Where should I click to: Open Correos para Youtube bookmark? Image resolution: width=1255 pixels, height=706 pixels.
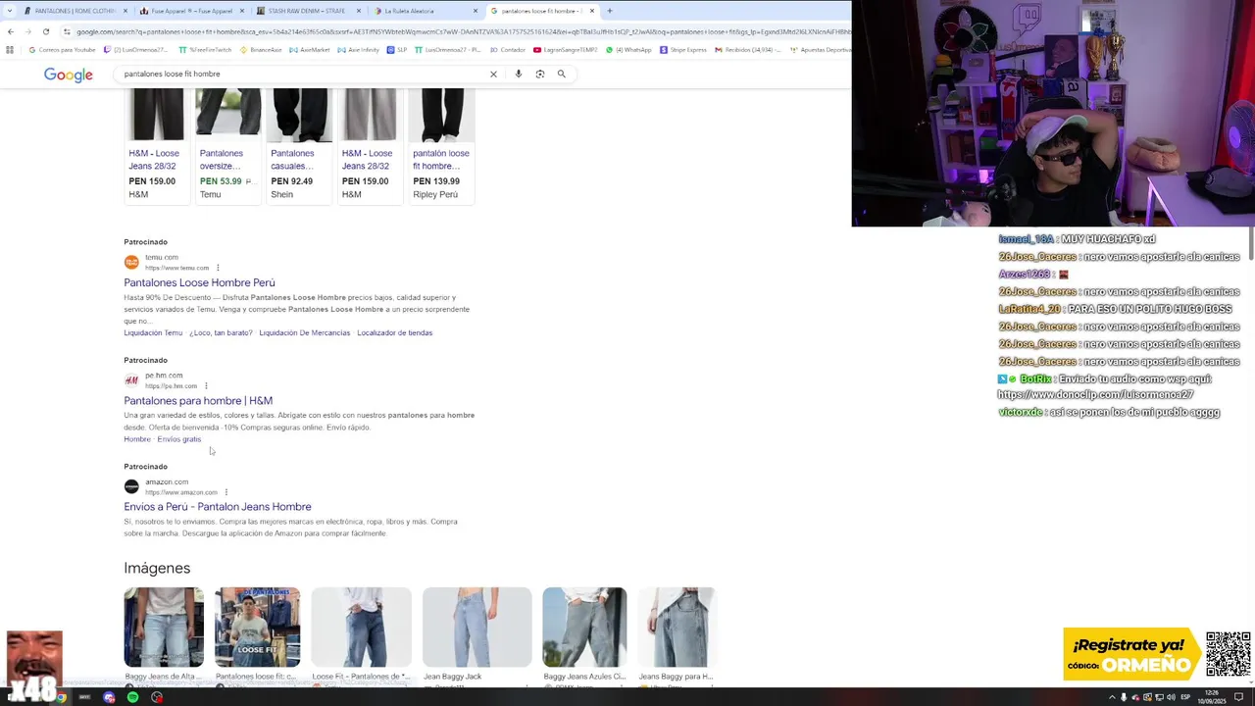click(63, 50)
